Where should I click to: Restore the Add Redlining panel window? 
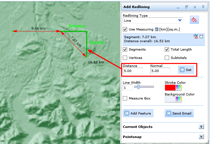point(187,7)
